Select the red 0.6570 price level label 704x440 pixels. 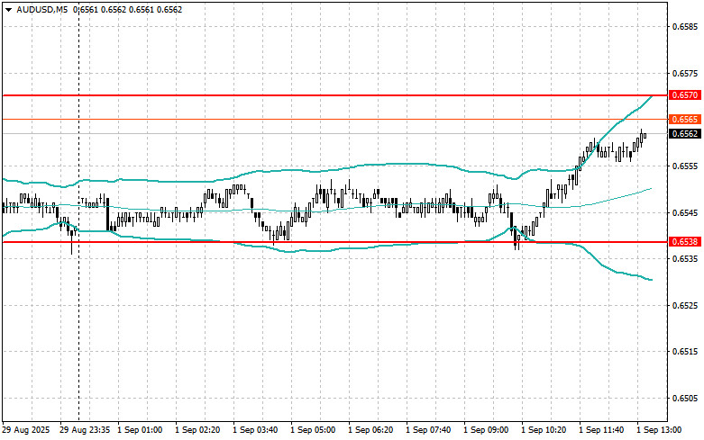pyautogui.click(x=685, y=95)
